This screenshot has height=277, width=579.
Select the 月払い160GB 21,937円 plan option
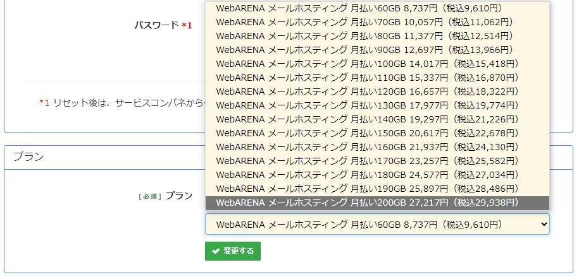point(377,147)
